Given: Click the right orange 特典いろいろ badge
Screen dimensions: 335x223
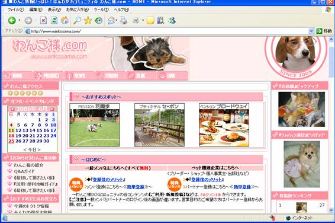Looking at the screenshot, I should pos(175,184).
